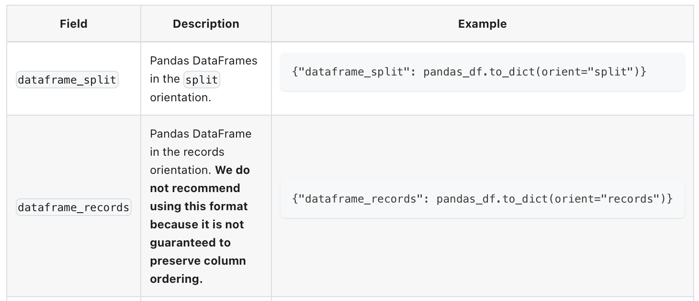Select the dataframe_records field name
The height and width of the screenshot is (301, 699).
click(73, 207)
